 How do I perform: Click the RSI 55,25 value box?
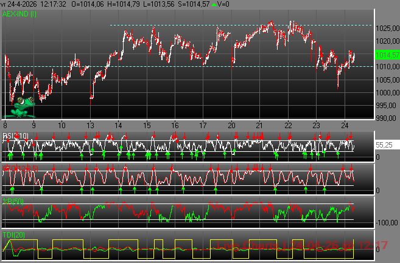[x=386, y=146]
